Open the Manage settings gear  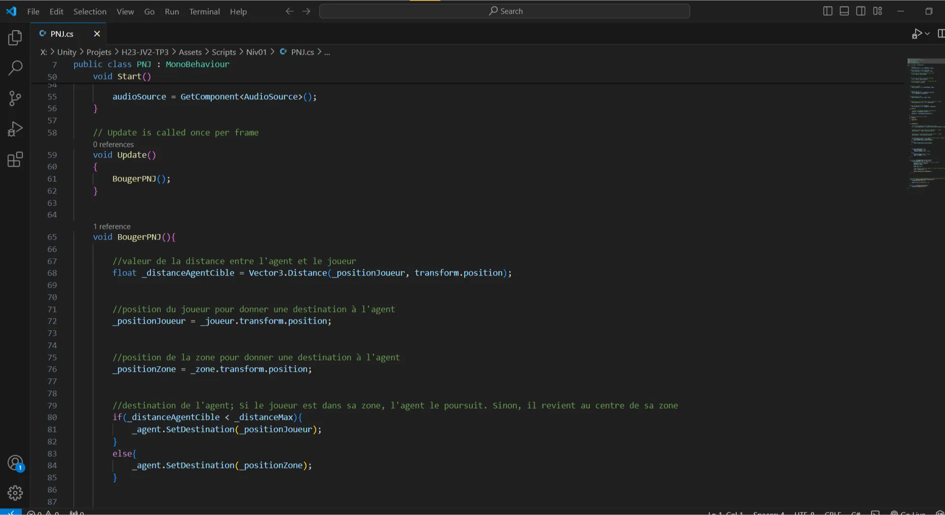tap(15, 493)
